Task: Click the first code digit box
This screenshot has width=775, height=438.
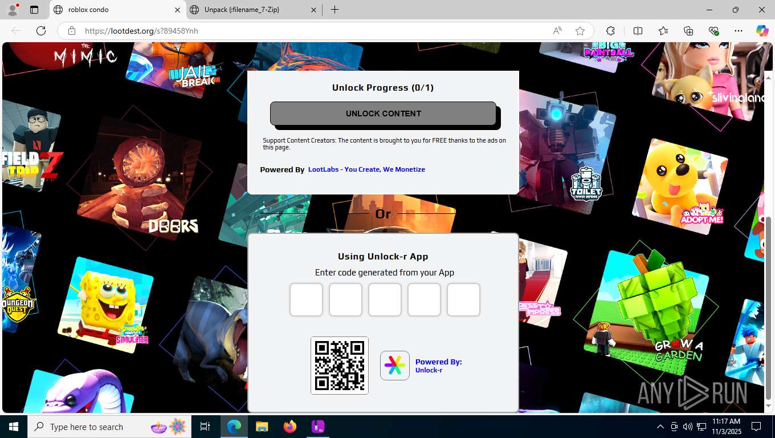Action: pyautogui.click(x=306, y=299)
